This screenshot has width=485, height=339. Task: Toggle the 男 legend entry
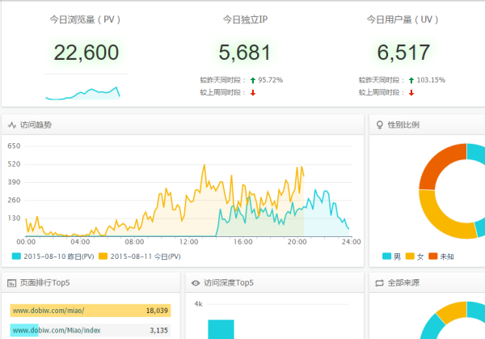(391, 256)
